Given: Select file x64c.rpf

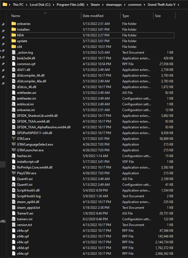Looking at the screenshot, I should click(92, 242).
